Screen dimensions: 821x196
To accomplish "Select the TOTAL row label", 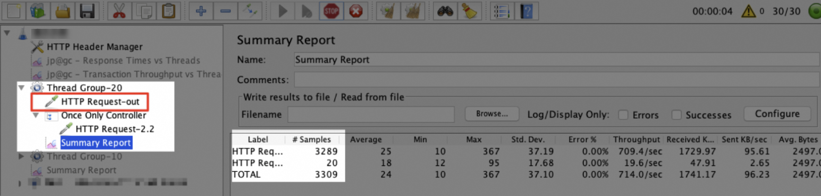I will 246,174.
